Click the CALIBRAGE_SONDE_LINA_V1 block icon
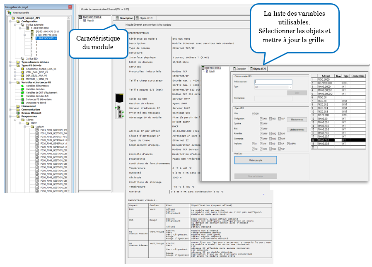 tap(23, 69)
